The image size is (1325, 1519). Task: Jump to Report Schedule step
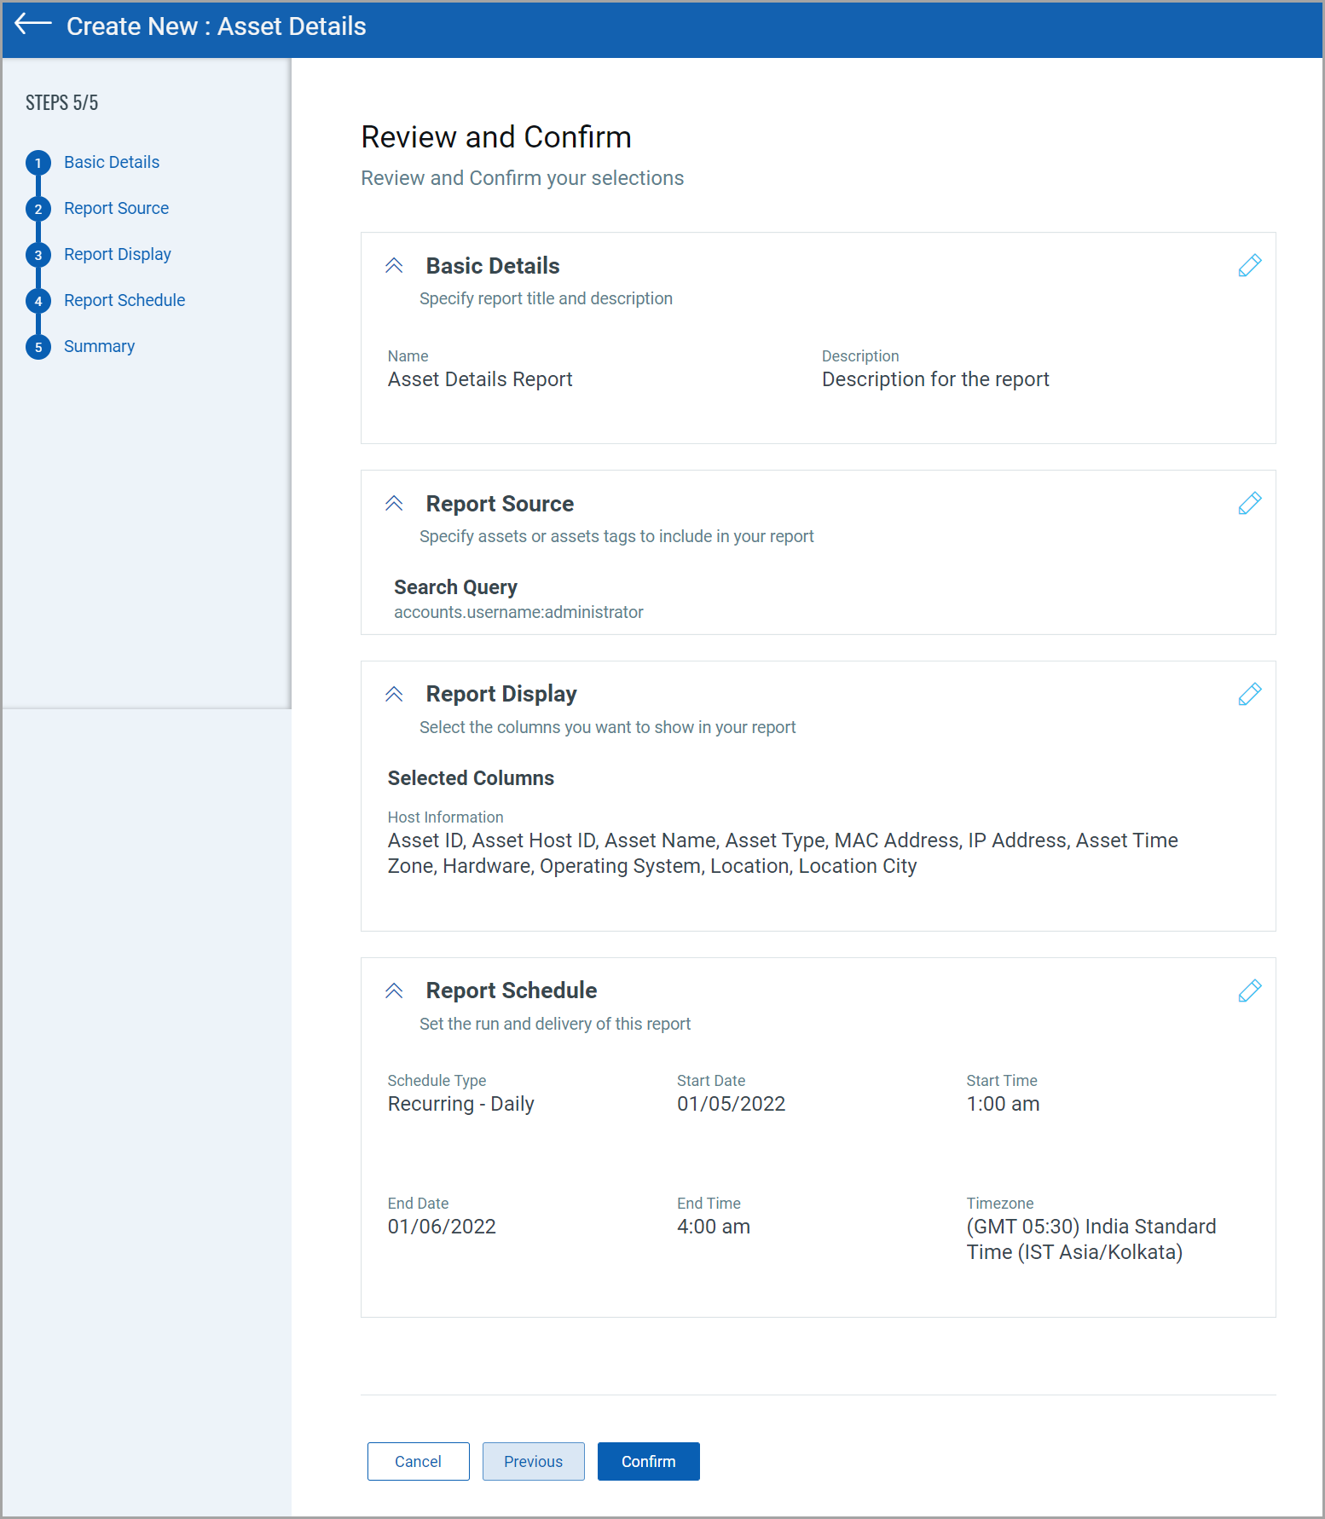pos(124,300)
